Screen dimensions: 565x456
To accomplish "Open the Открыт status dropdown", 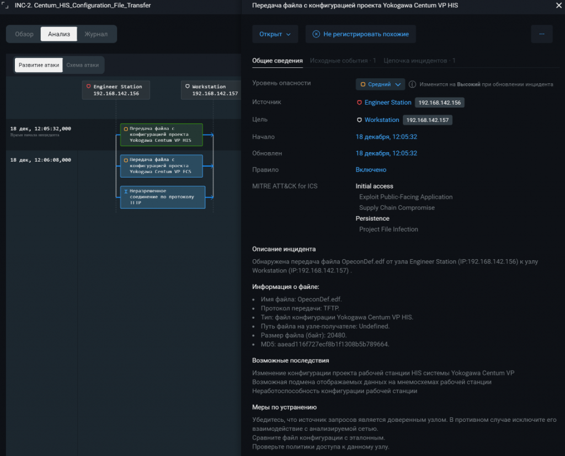I will (x=275, y=34).
